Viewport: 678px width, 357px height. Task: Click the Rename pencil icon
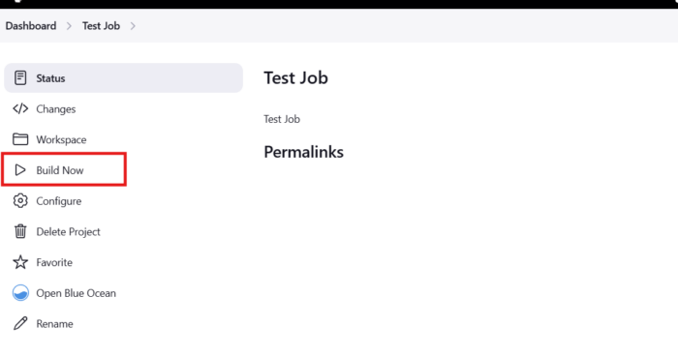(20, 323)
